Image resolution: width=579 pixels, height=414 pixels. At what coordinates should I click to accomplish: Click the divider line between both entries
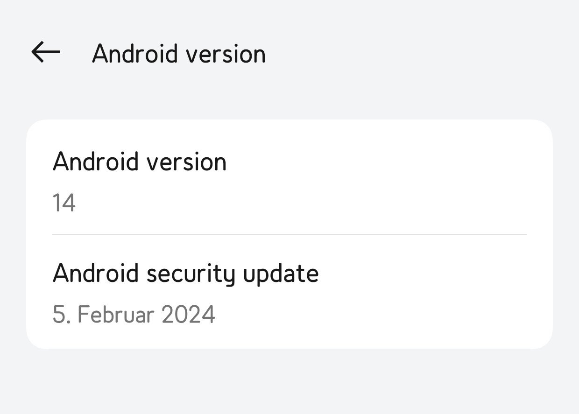(x=289, y=234)
